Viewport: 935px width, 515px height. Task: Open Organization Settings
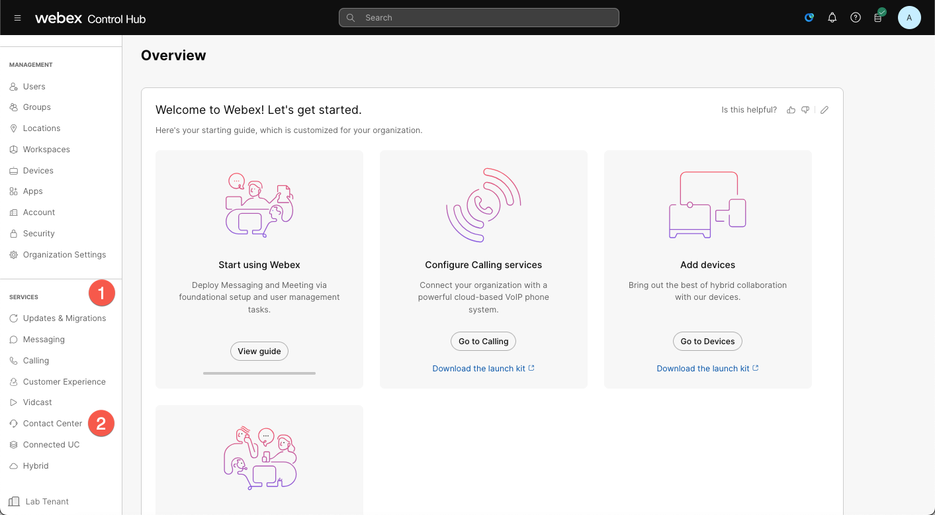pos(64,255)
